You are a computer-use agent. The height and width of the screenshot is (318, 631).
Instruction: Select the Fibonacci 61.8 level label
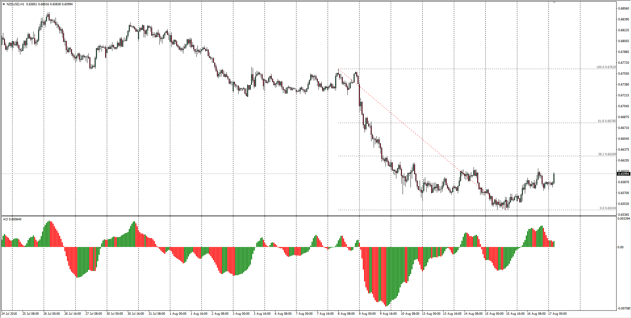606,121
